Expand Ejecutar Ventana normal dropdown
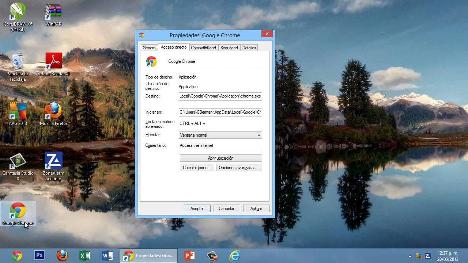The image size is (468, 263). [220, 135]
